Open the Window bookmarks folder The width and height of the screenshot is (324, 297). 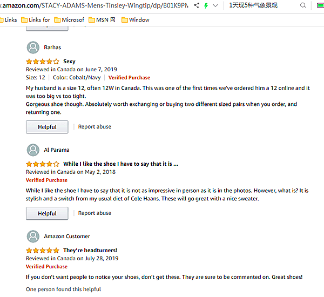[136, 20]
